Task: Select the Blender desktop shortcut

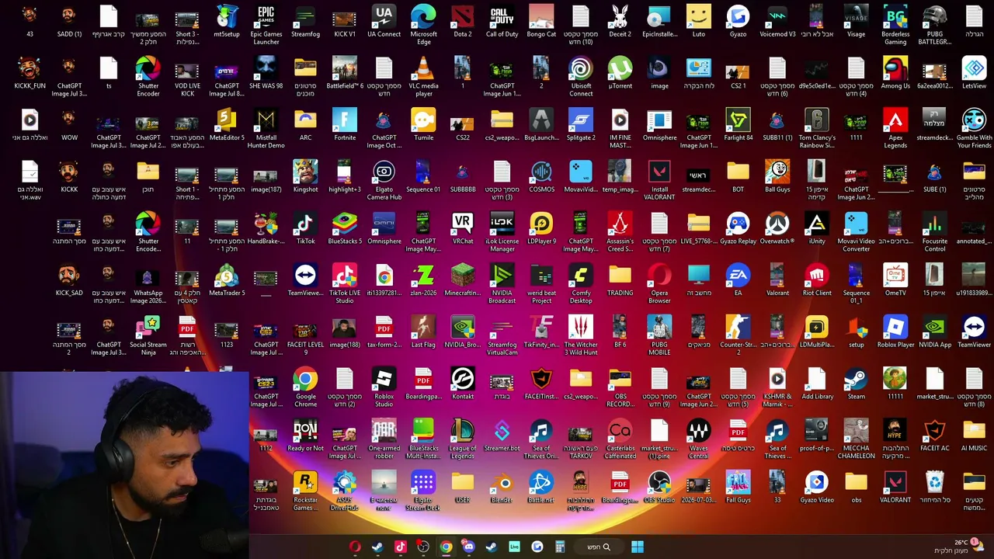Action: pos(502,488)
